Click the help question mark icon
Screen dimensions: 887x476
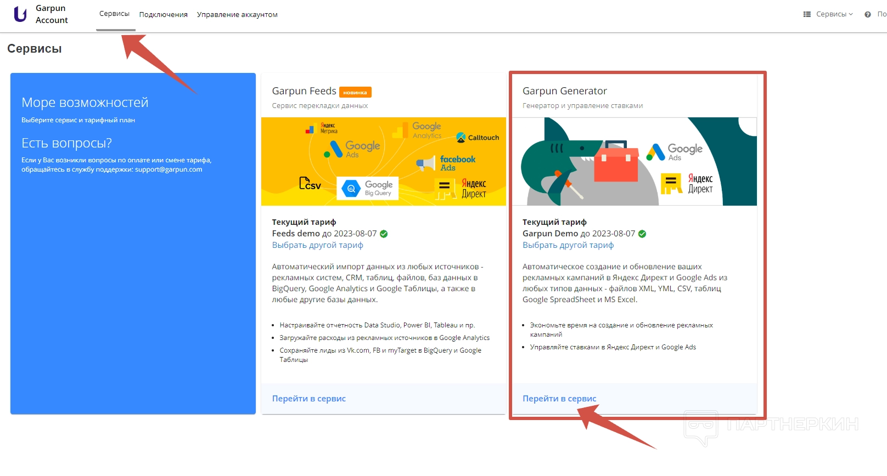click(868, 15)
